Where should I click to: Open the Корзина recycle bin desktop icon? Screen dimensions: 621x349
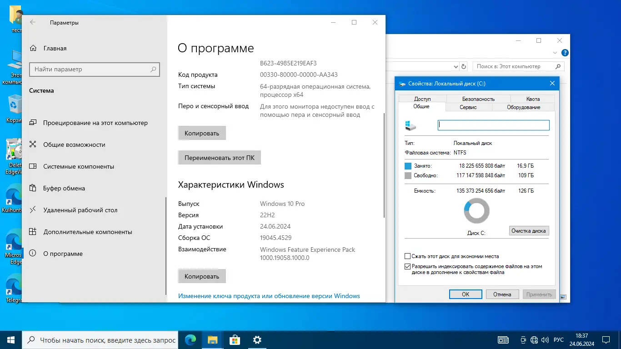point(15,109)
